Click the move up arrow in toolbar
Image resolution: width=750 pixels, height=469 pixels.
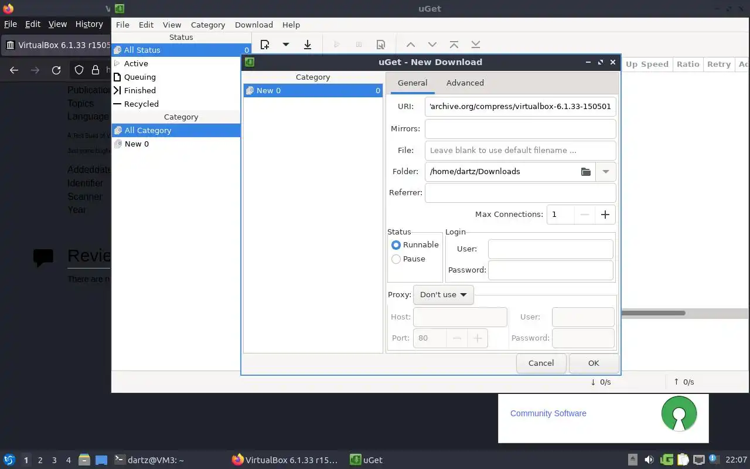(x=411, y=45)
